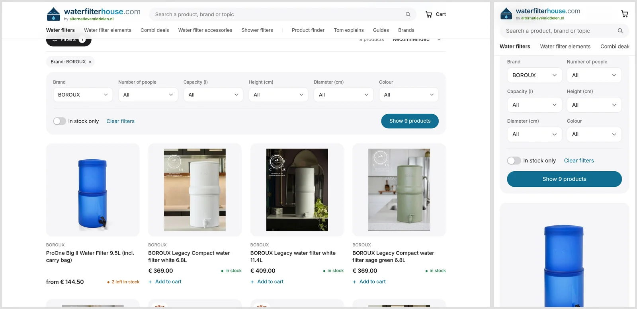Open the Height (cm) dropdown in the mobile view
This screenshot has height=309, width=637.
[594, 105]
